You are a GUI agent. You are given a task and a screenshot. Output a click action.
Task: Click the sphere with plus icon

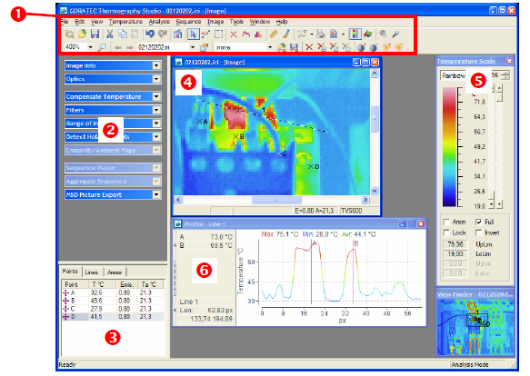(x=361, y=47)
